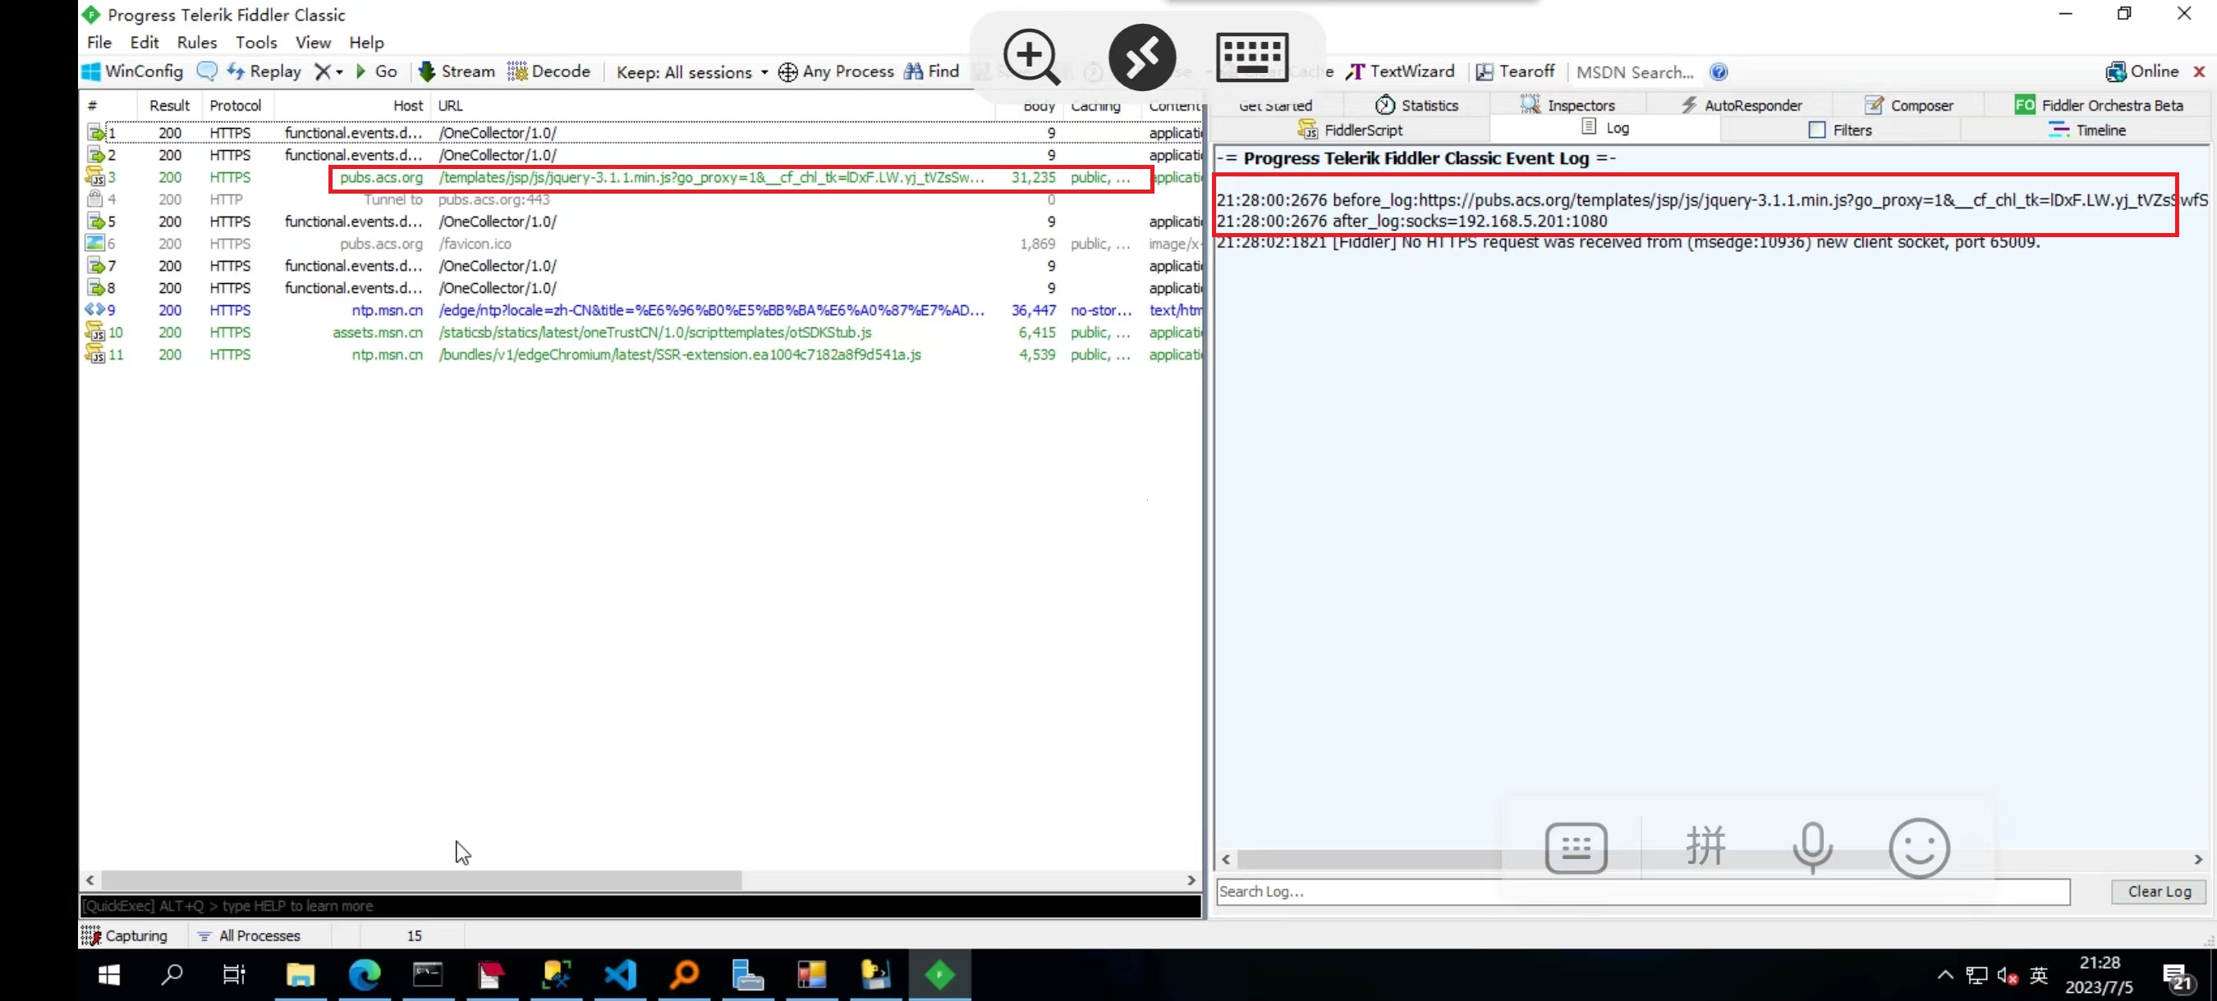Add a session comment using balloon icon
This screenshot has width=2217, height=1001.
(x=208, y=71)
